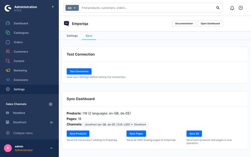Click the Emporiqa chat bubble icon
The image size is (251, 157).
coord(67,24)
